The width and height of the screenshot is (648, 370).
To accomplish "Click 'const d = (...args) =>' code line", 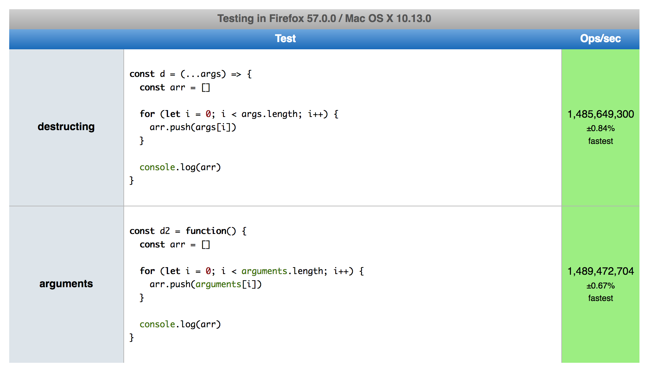I will (191, 74).
